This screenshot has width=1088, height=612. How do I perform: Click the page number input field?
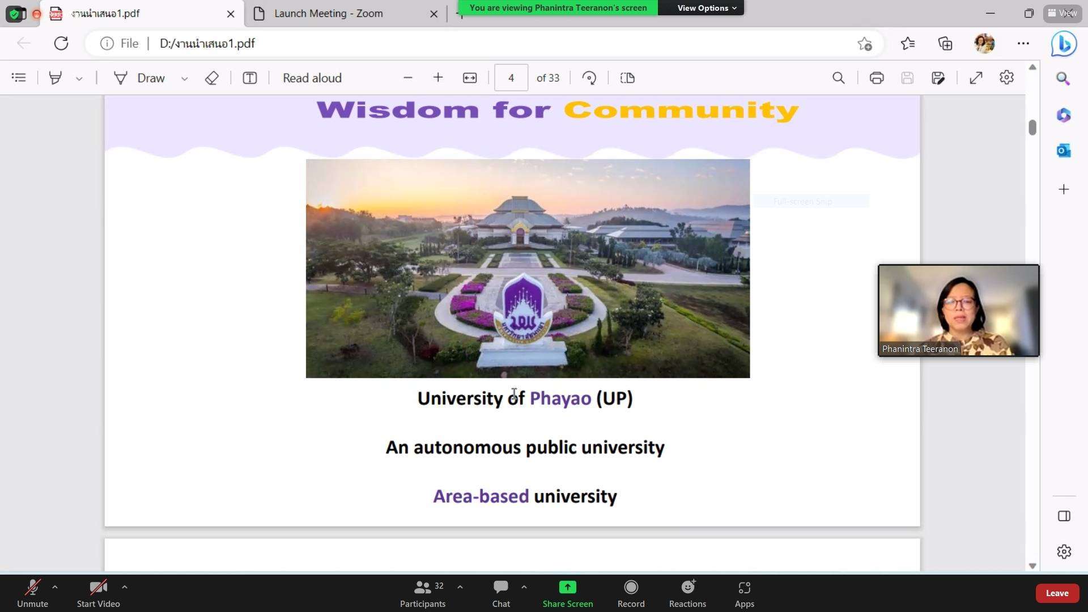(511, 78)
